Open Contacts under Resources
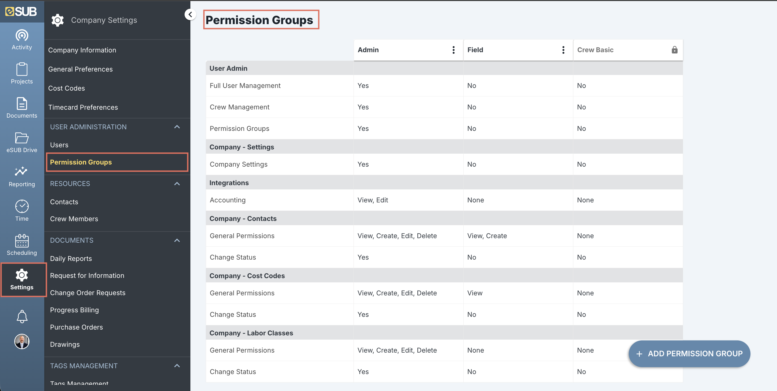Image resolution: width=777 pixels, height=391 pixels. click(64, 202)
